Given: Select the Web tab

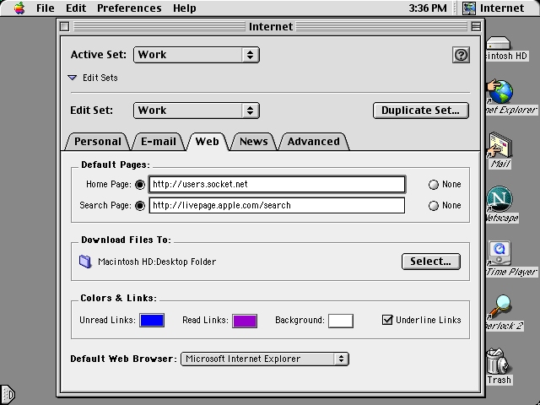Looking at the screenshot, I should pyautogui.click(x=207, y=142).
